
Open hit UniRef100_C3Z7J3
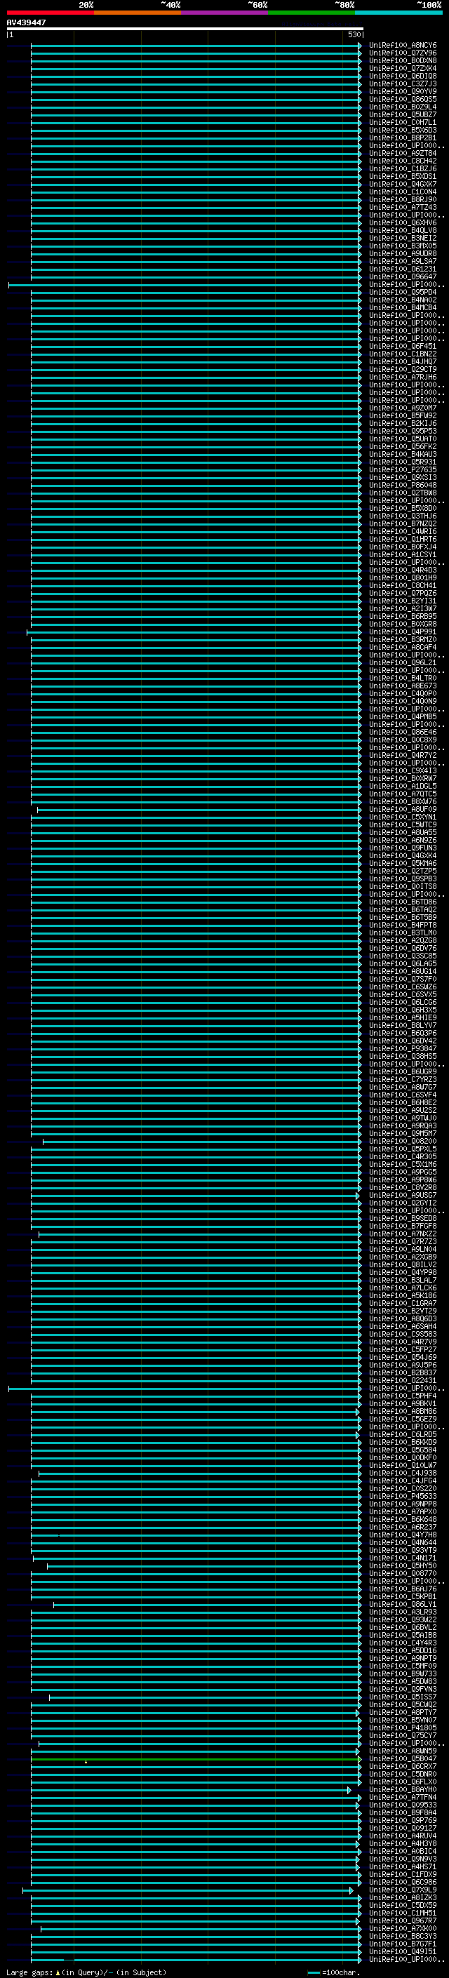[x=403, y=83]
